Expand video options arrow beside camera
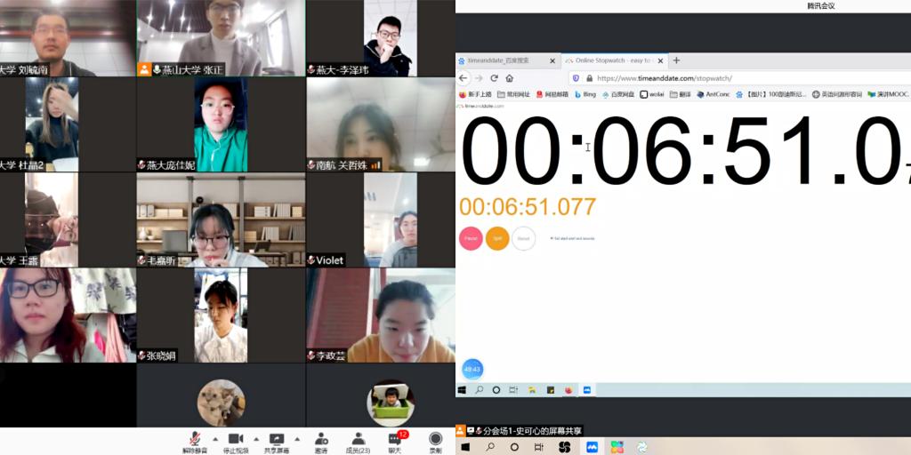Image resolution: width=911 pixels, height=455 pixels. pos(256,438)
